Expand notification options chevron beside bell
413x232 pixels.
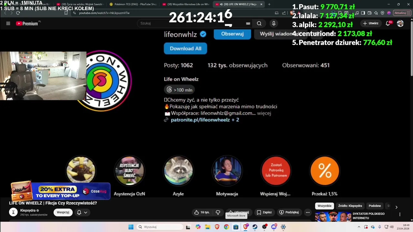point(86,212)
